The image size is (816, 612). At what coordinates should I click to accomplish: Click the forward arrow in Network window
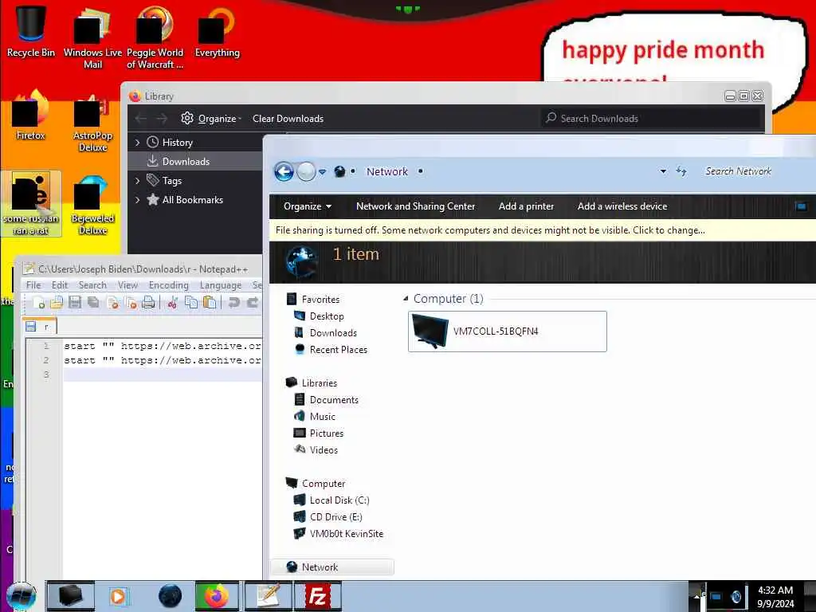[x=306, y=171]
